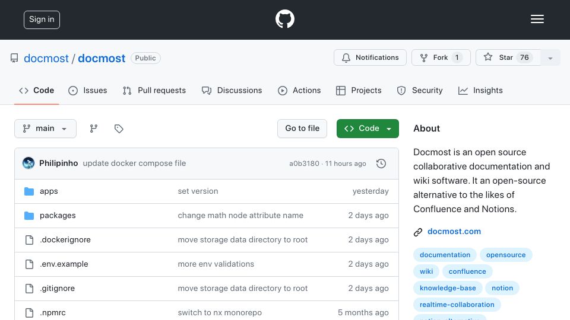Screen dimensions: 570x320
Task: Click Philipinho's avatar image
Action: pos(28,164)
